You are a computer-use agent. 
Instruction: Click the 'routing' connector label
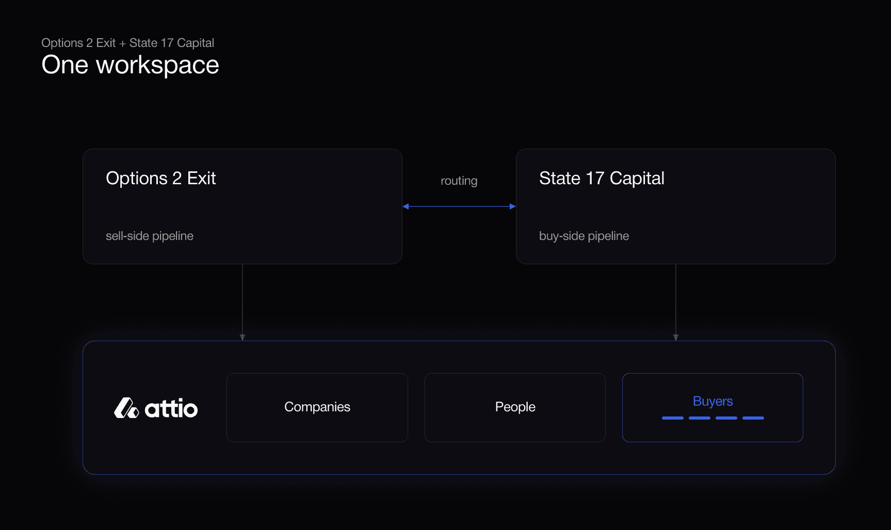click(x=459, y=181)
